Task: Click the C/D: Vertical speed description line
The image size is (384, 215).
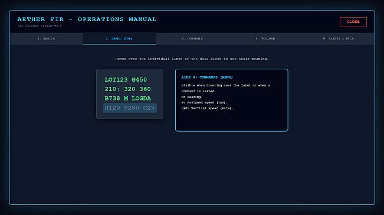Action: [208, 108]
